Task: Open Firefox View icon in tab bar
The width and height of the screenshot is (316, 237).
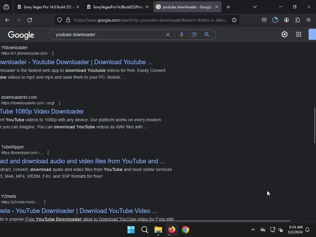Action: (6, 7)
